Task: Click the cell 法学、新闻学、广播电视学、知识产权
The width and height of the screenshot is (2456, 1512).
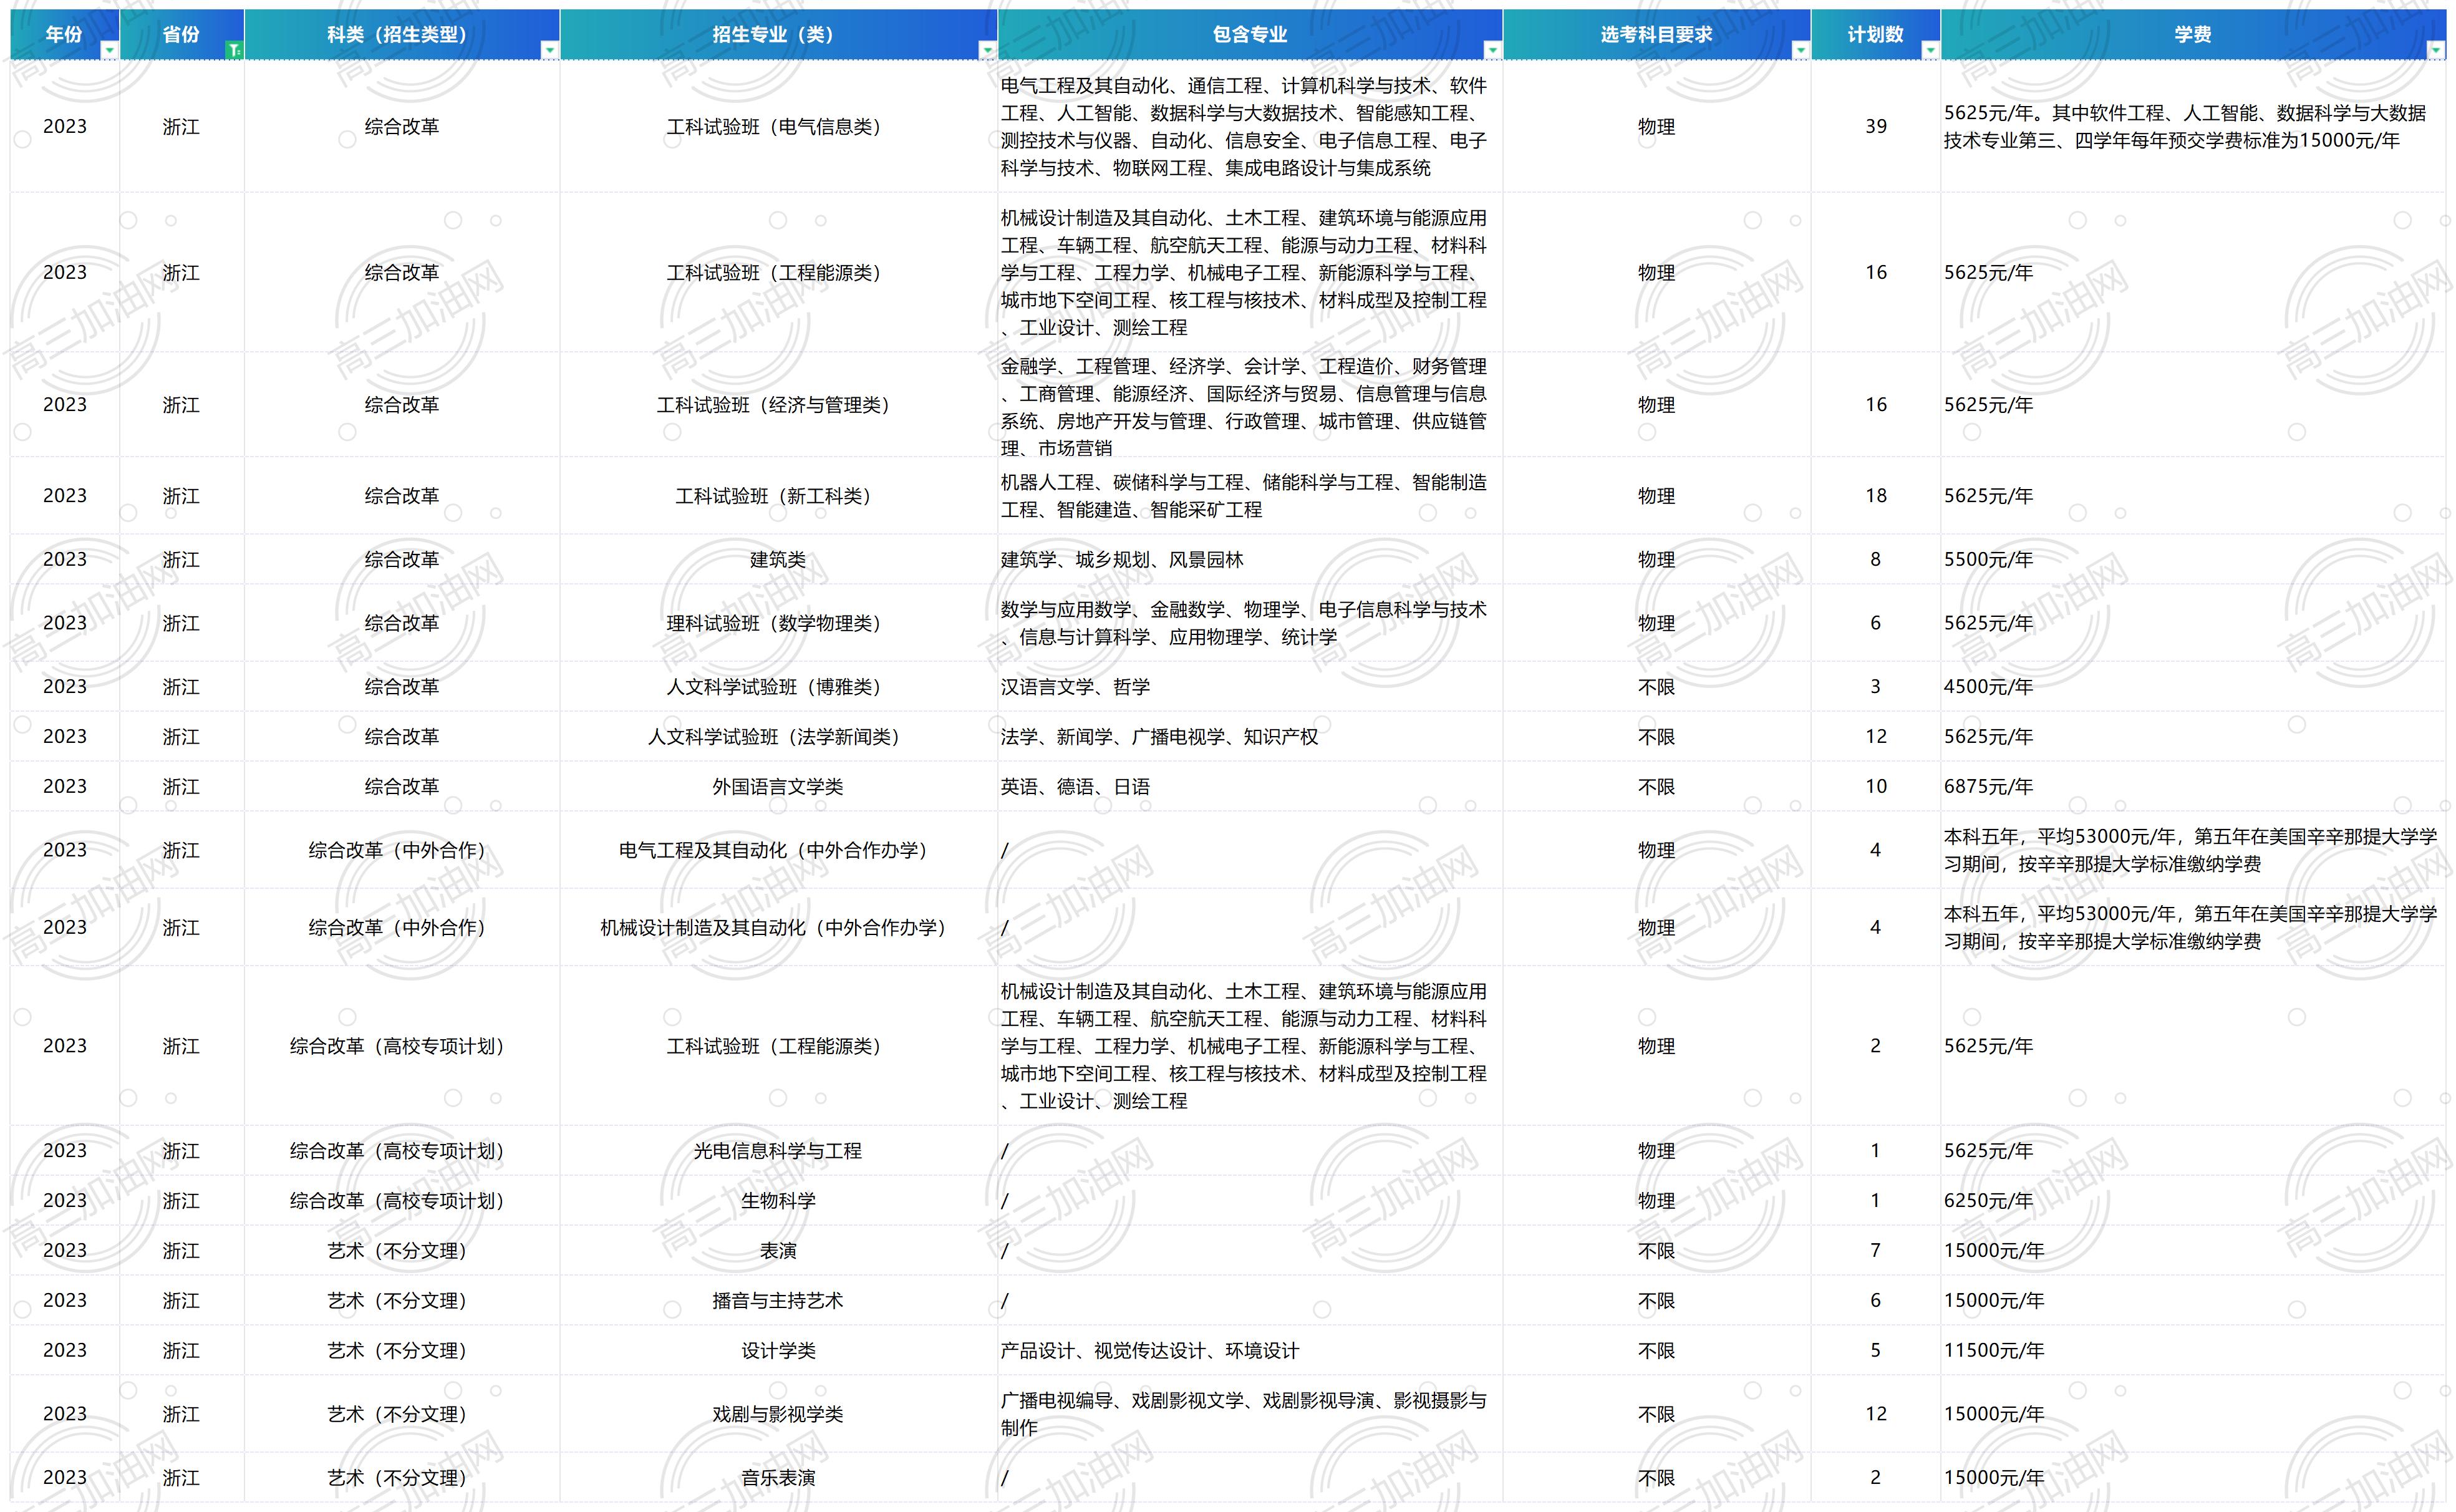Action: pyautogui.click(x=1249, y=737)
